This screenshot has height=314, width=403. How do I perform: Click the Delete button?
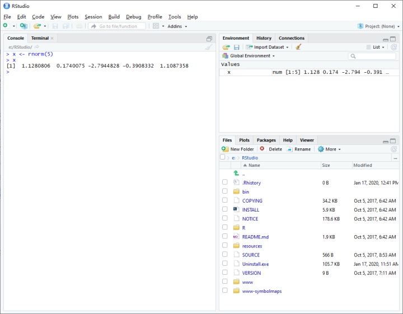271,149
